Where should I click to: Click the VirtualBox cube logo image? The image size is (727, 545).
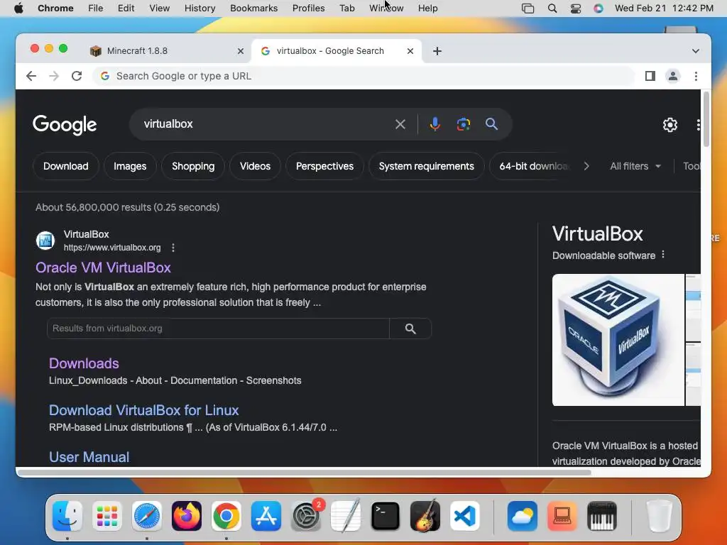[618, 340]
